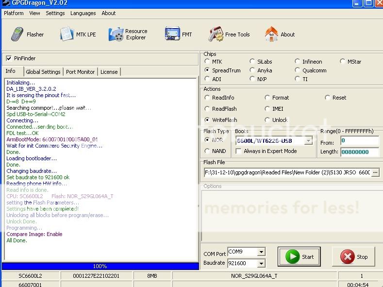
Task: Open the COM Port dropdown arrow
Action: coord(261,252)
